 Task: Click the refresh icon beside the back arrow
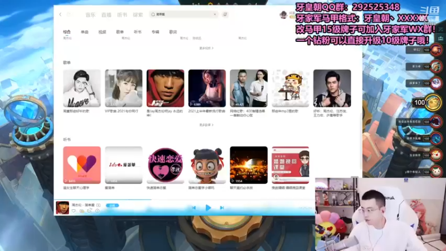[69, 15]
